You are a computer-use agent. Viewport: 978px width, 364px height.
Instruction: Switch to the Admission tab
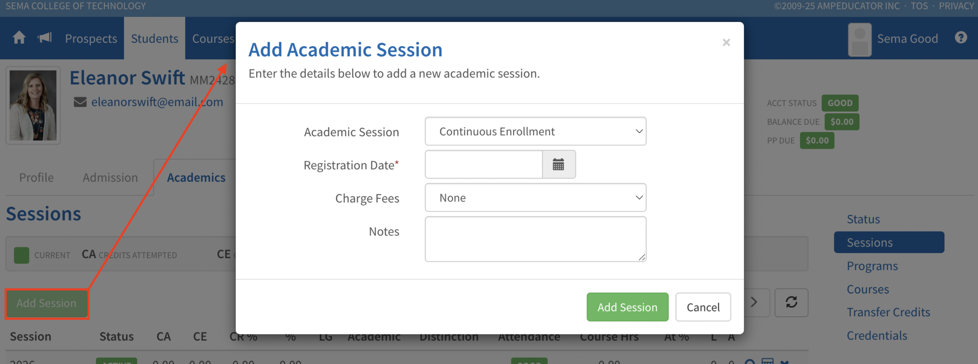110,178
